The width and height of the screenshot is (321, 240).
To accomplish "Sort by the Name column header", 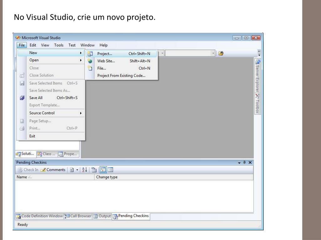I will click(55, 177).
